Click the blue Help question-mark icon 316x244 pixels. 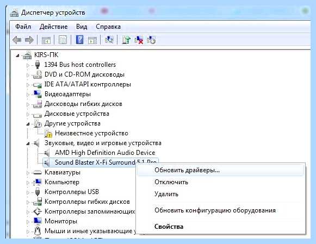tap(80, 40)
